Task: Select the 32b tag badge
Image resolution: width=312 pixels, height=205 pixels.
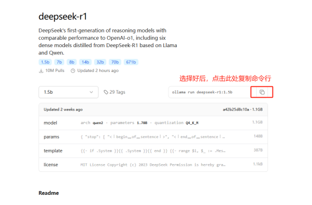Action: pos(100,62)
